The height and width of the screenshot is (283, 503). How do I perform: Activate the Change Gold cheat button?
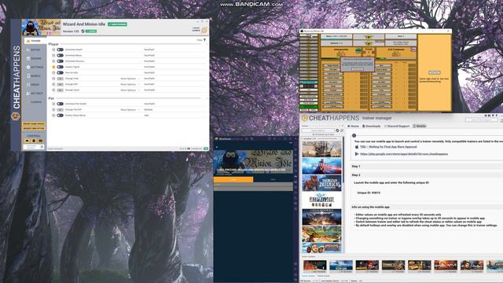60,79
